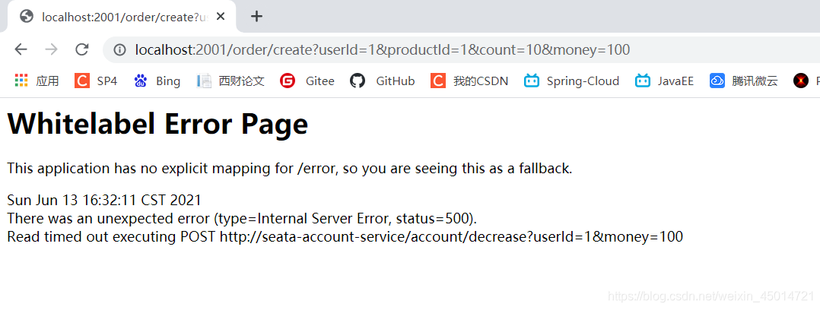Open the 我的CSDN bookmark
The image size is (820, 310).
[x=469, y=81]
